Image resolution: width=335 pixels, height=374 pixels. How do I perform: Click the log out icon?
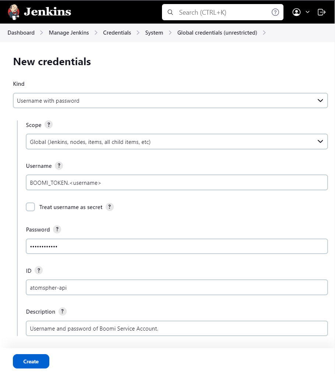tap(321, 12)
